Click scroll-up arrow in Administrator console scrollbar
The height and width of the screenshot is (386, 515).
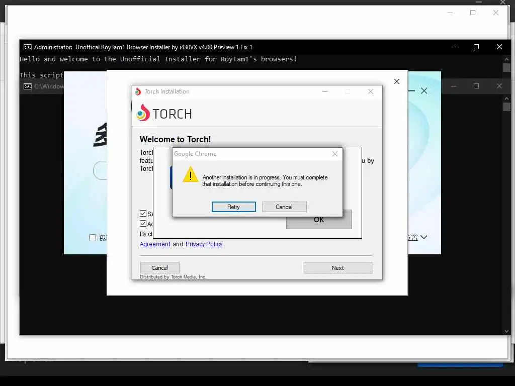(506, 59)
